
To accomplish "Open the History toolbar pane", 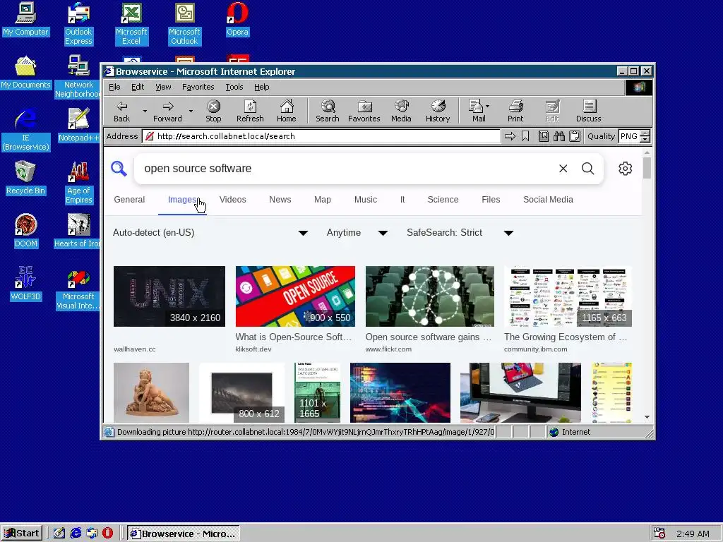I will pos(438,111).
